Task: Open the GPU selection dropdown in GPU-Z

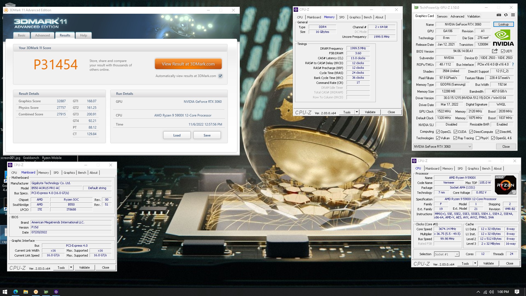Action: (x=442, y=147)
